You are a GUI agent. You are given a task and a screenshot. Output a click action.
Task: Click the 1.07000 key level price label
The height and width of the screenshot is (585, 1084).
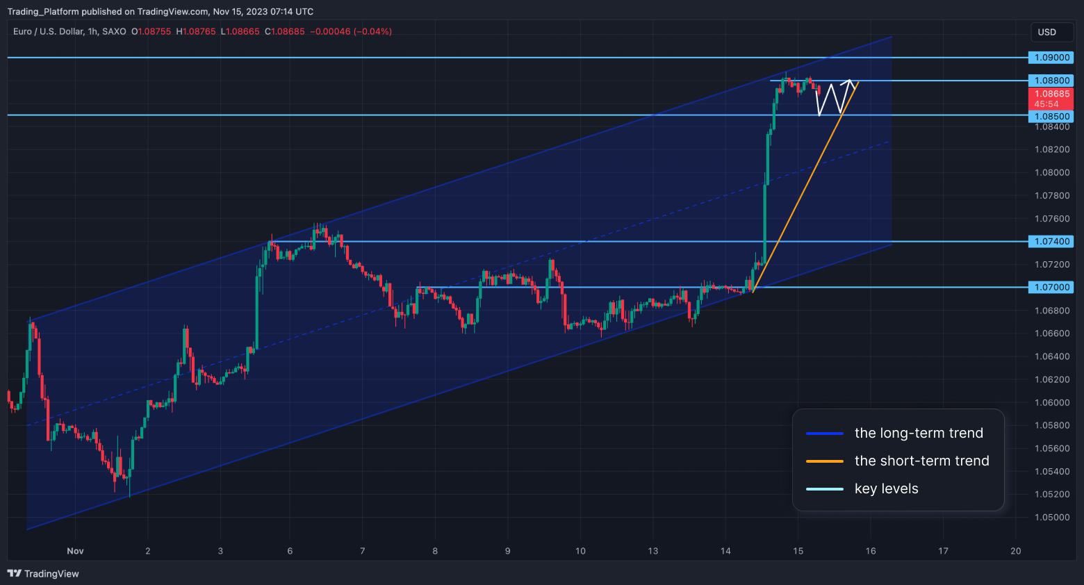tap(1051, 287)
